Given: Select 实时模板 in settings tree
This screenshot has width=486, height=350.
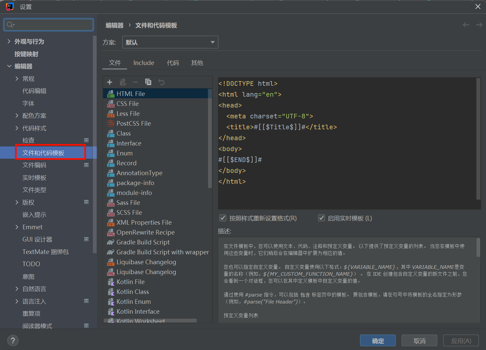Looking at the screenshot, I should click(x=34, y=177).
